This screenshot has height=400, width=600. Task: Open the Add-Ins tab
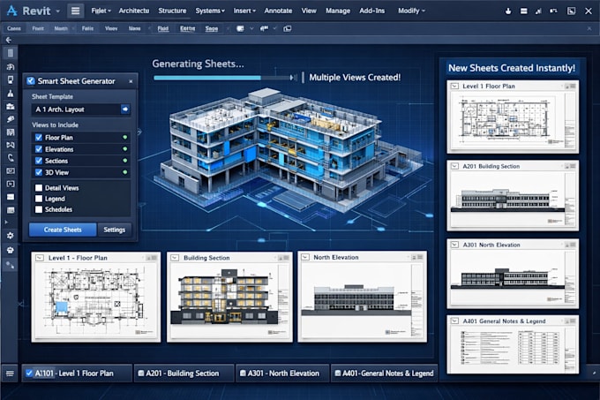pyautogui.click(x=372, y=11)
